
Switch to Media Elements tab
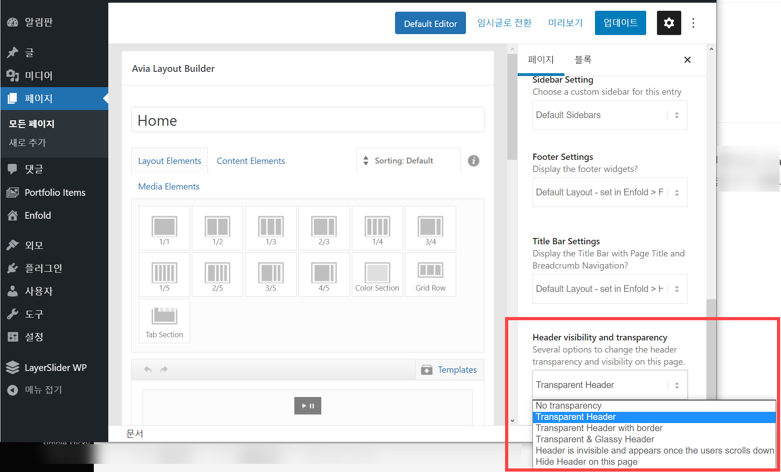click(169, 186)
